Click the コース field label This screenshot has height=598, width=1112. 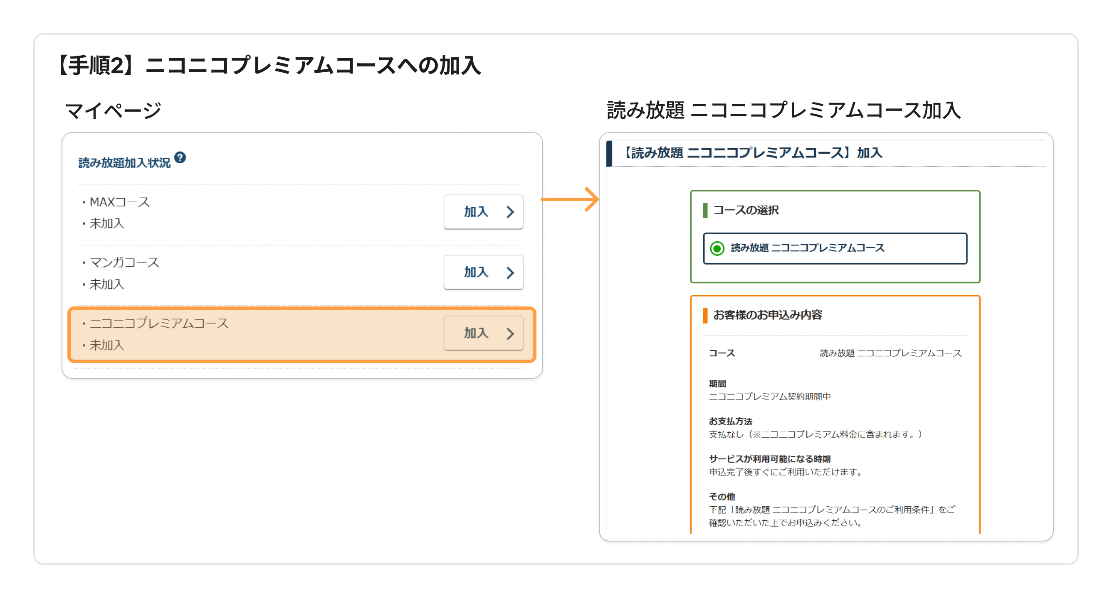click(722, 353)
